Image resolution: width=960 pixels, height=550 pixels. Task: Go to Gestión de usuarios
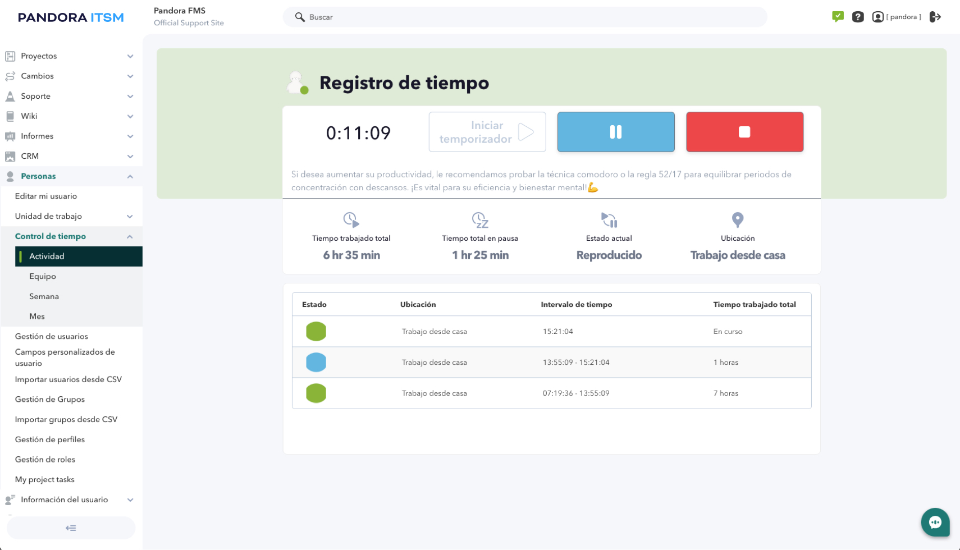52,337
